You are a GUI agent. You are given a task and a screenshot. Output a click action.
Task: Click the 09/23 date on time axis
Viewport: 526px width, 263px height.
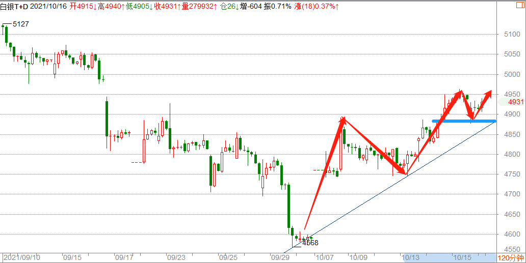(176, 258)
